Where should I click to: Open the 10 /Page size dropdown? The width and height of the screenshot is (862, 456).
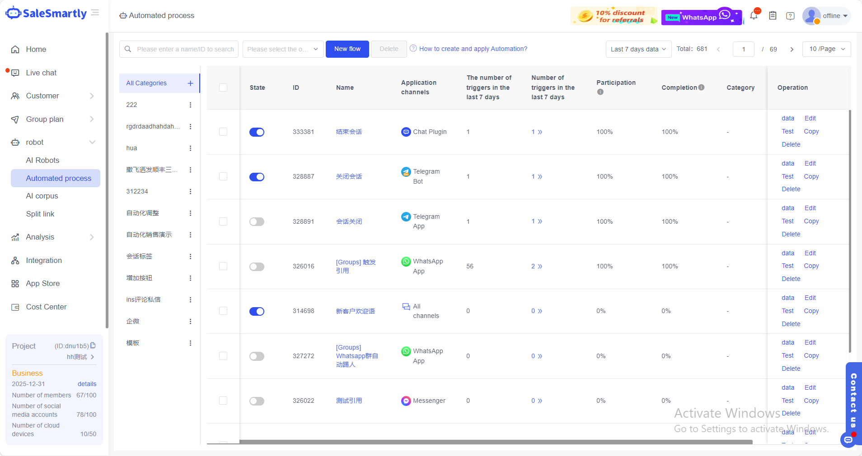point(826,49)
